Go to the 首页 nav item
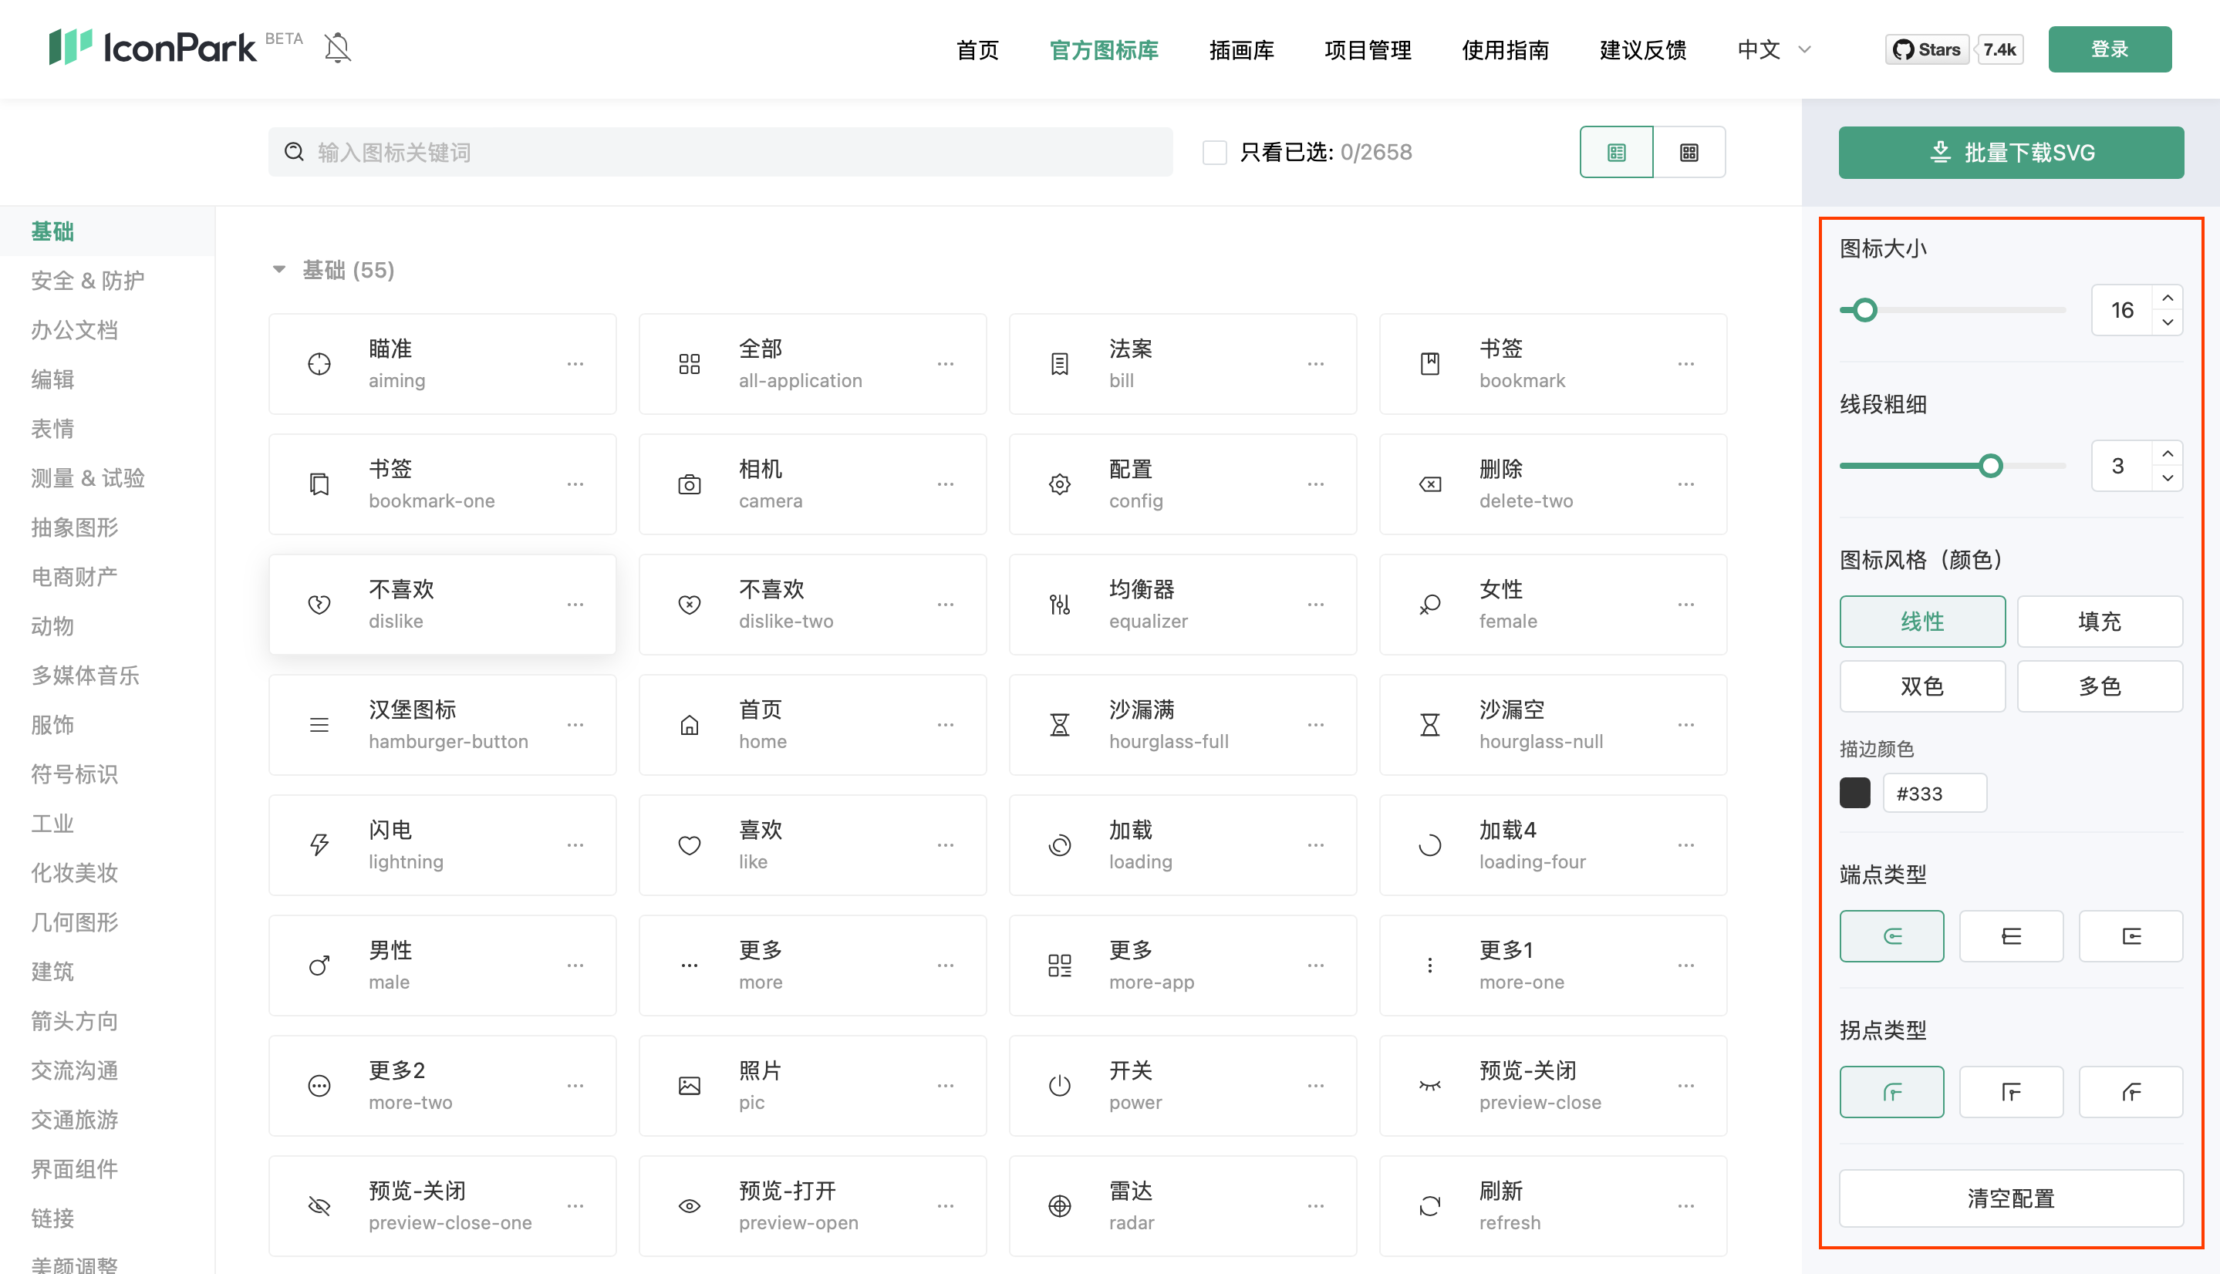Image resolution: width=2220 pixels, height=1274 pixels. click(x=977, y=50)
